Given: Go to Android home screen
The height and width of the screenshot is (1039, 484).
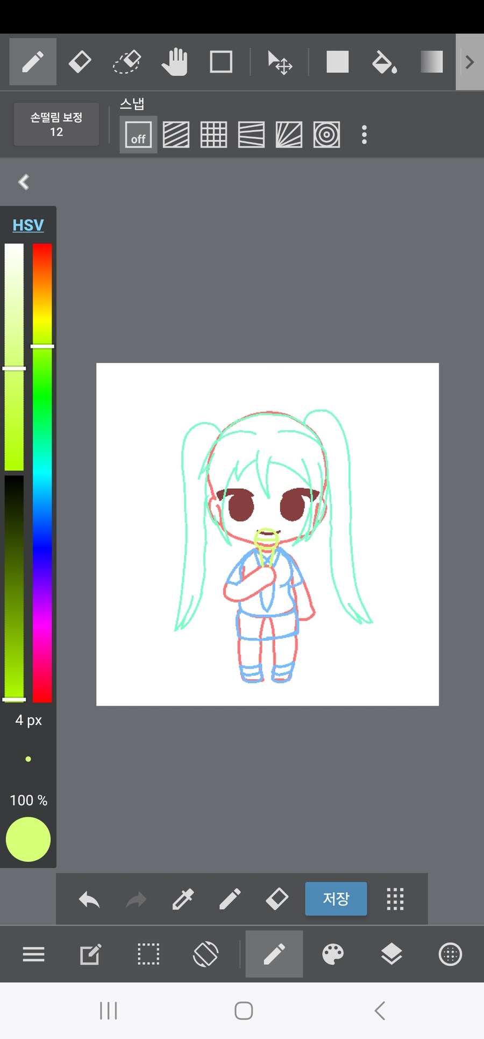Looking at the screenshot, I should pos(244,1010).
